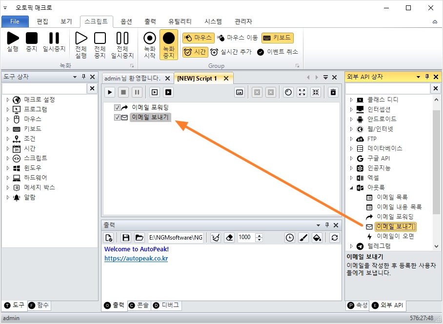Click the 도구 상자 search field

point(44,89)
